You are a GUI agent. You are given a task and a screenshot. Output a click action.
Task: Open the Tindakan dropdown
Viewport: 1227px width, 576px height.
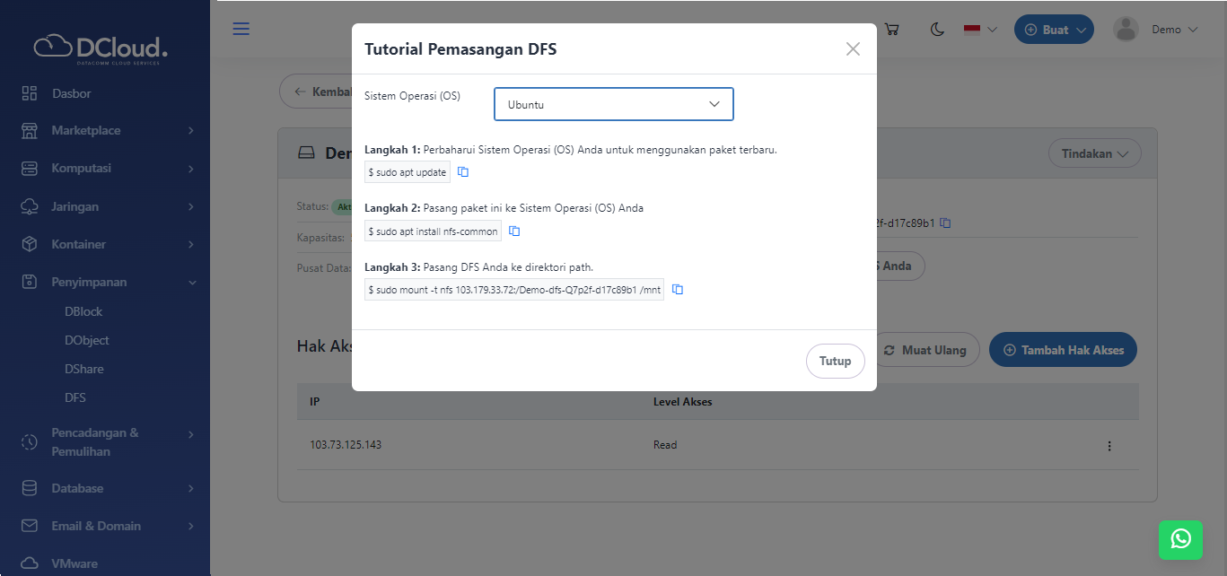tap(1094, 153)
